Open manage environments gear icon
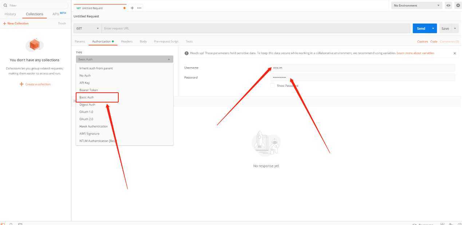The height and width of the screenshot is (225, 462). click(x=458, y=5)
